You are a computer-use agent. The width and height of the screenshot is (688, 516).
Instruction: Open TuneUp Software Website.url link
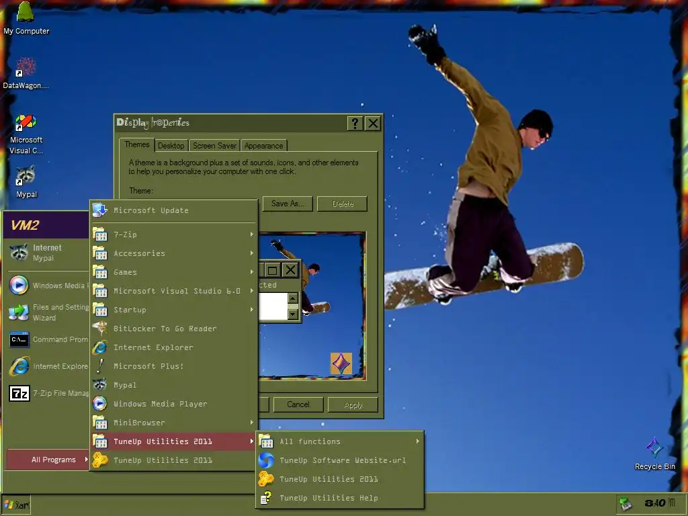coord(340,460)
